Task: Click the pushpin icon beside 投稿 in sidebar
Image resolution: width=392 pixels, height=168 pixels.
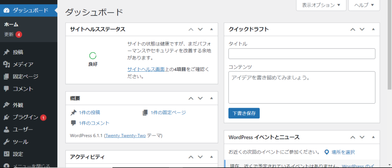Action: (6, 52)
